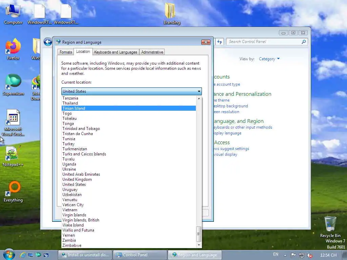
Task: Select Togo in the location list
Action: click(128, 113)
